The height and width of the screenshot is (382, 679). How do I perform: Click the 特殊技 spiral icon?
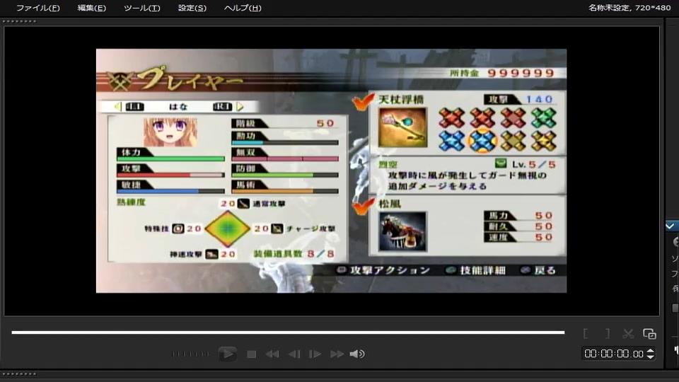(x=178, y=228)
